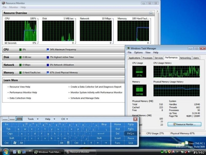Viewport: 206px width, 155px height.
Task: Click Resource Monitor scrollbar up arrow
Action: click(x=157, y=11)
